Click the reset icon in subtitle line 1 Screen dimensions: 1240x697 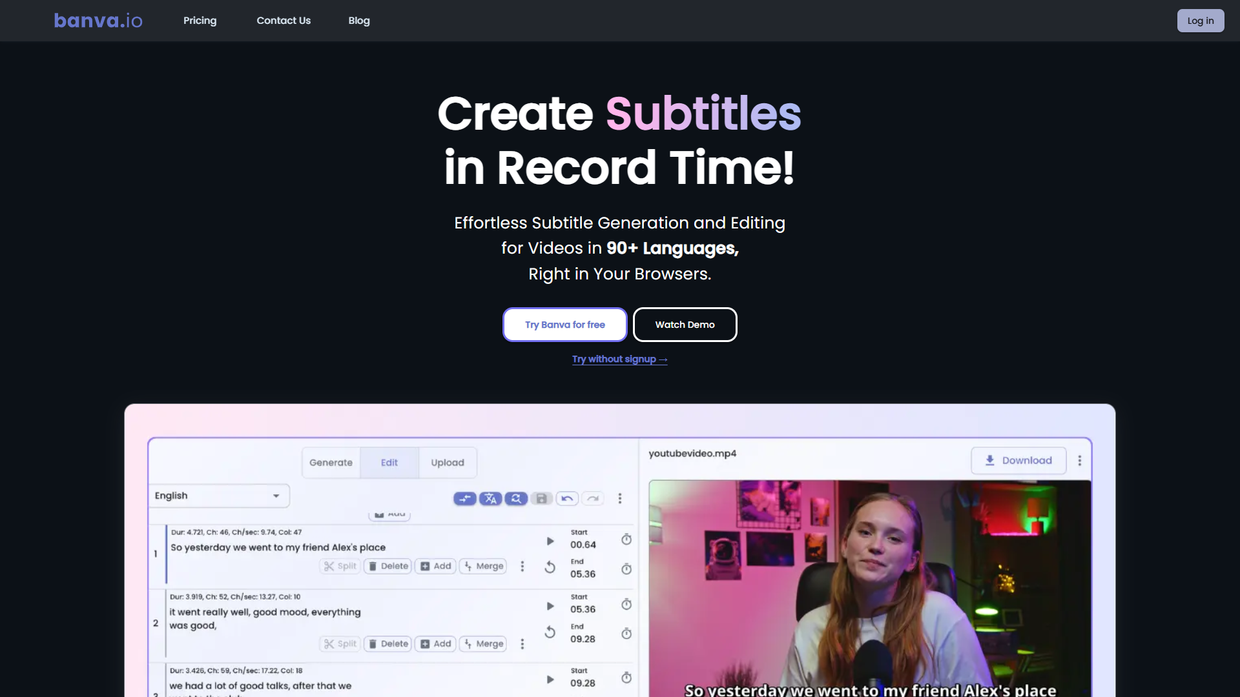click(550, 567)
